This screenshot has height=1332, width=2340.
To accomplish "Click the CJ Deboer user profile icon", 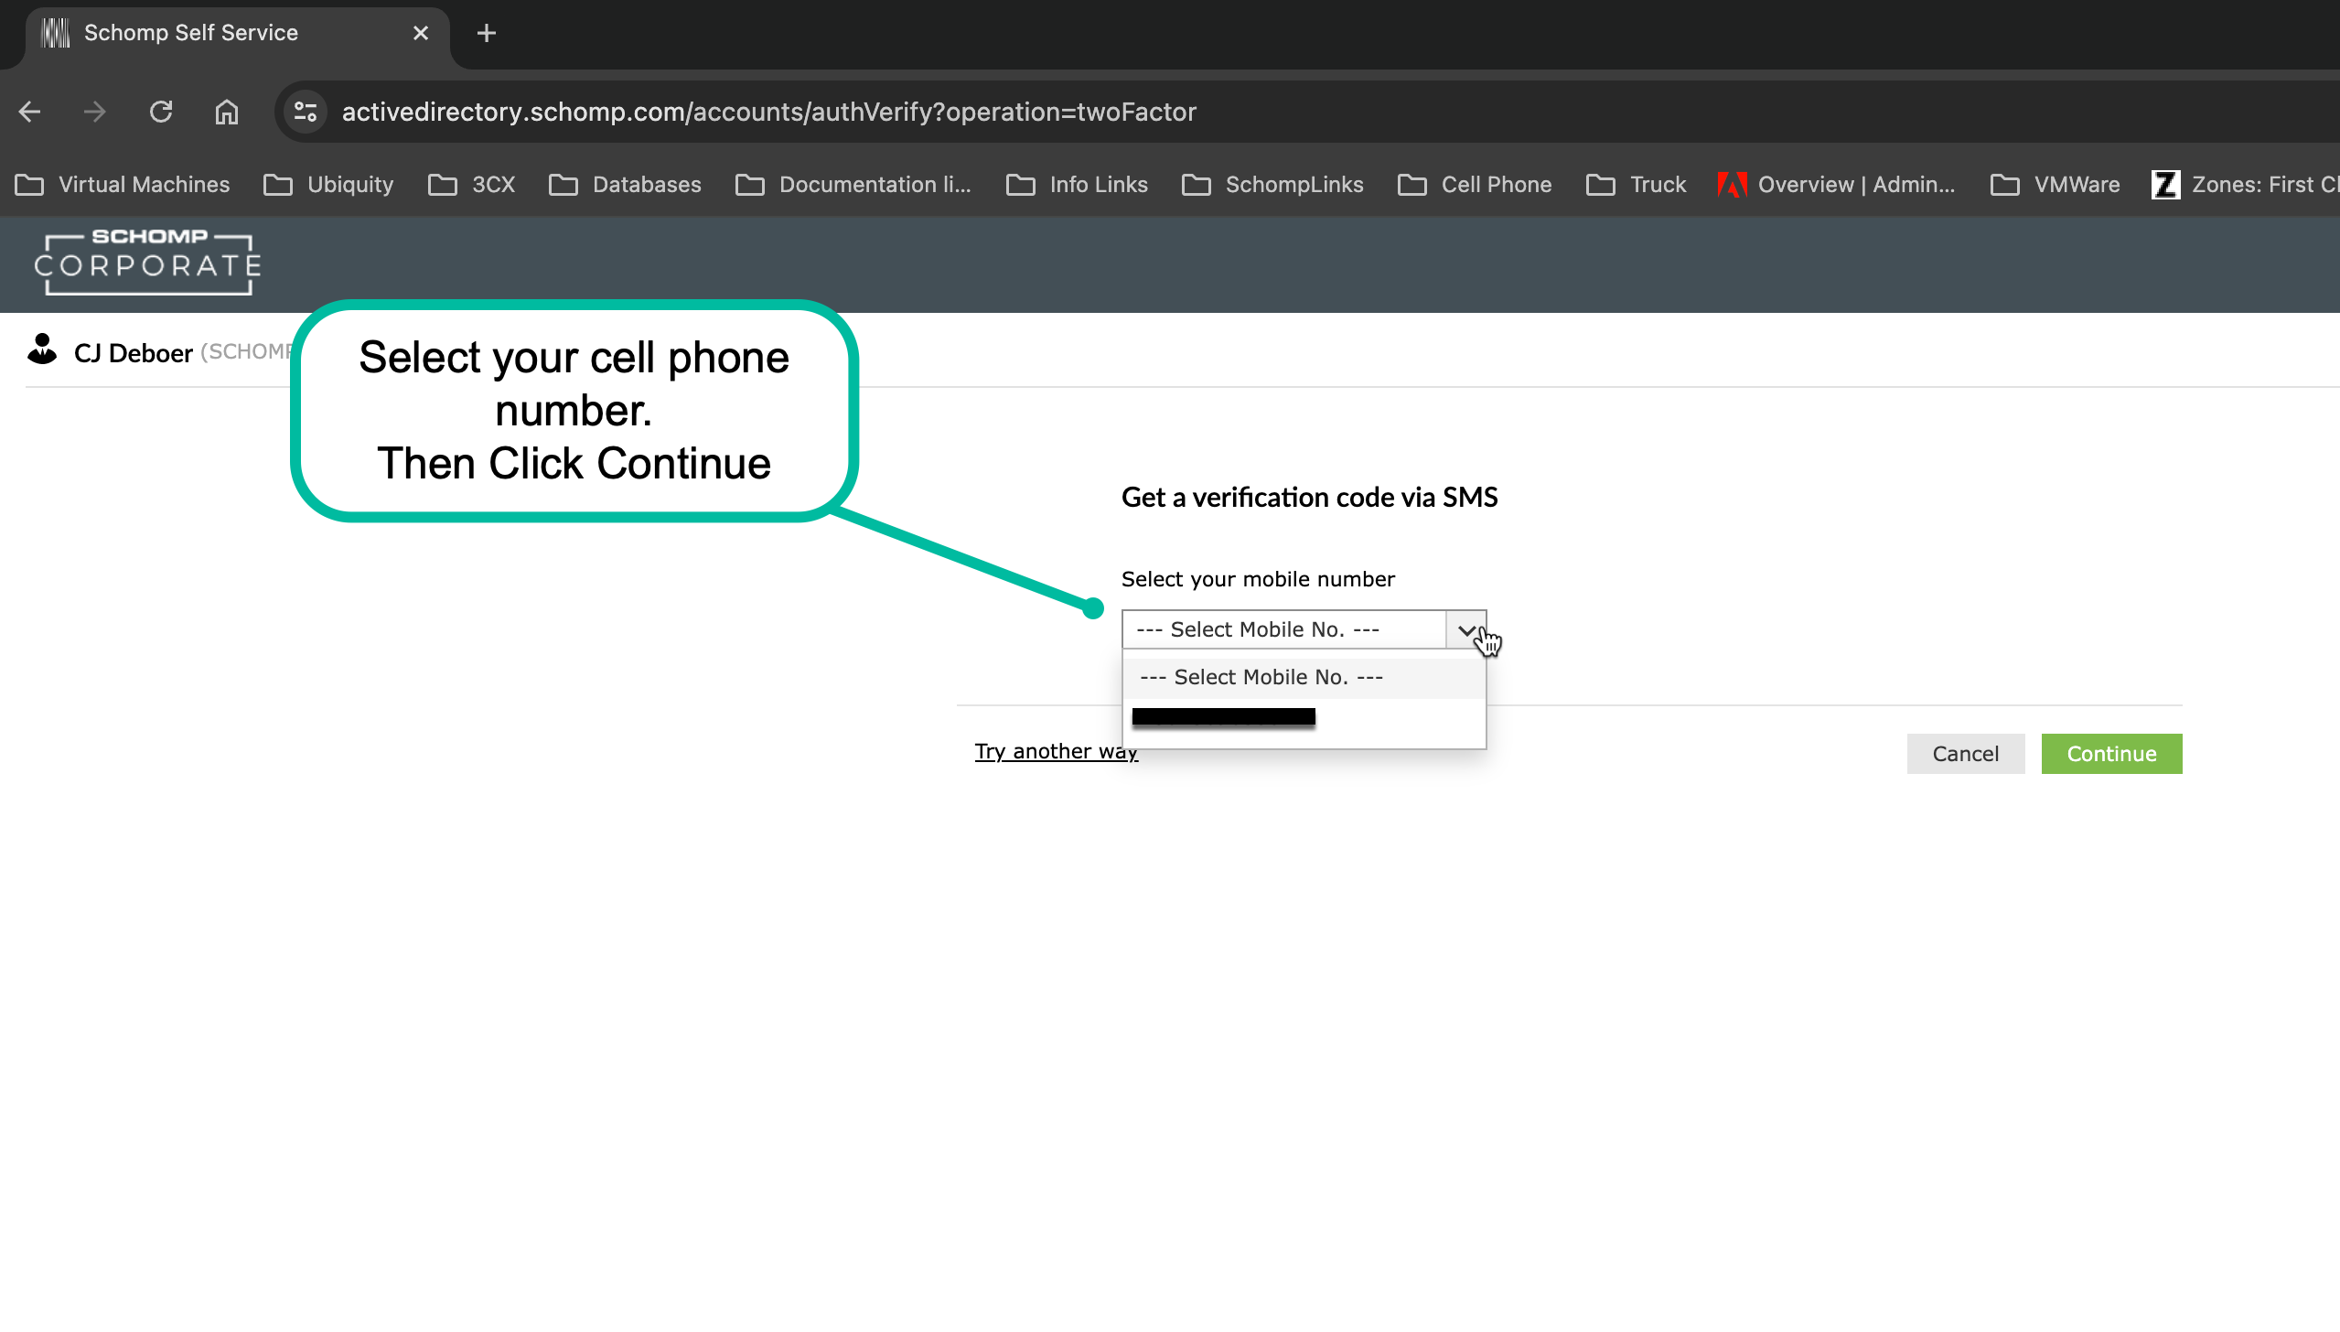I will click(x=42, y=350).
